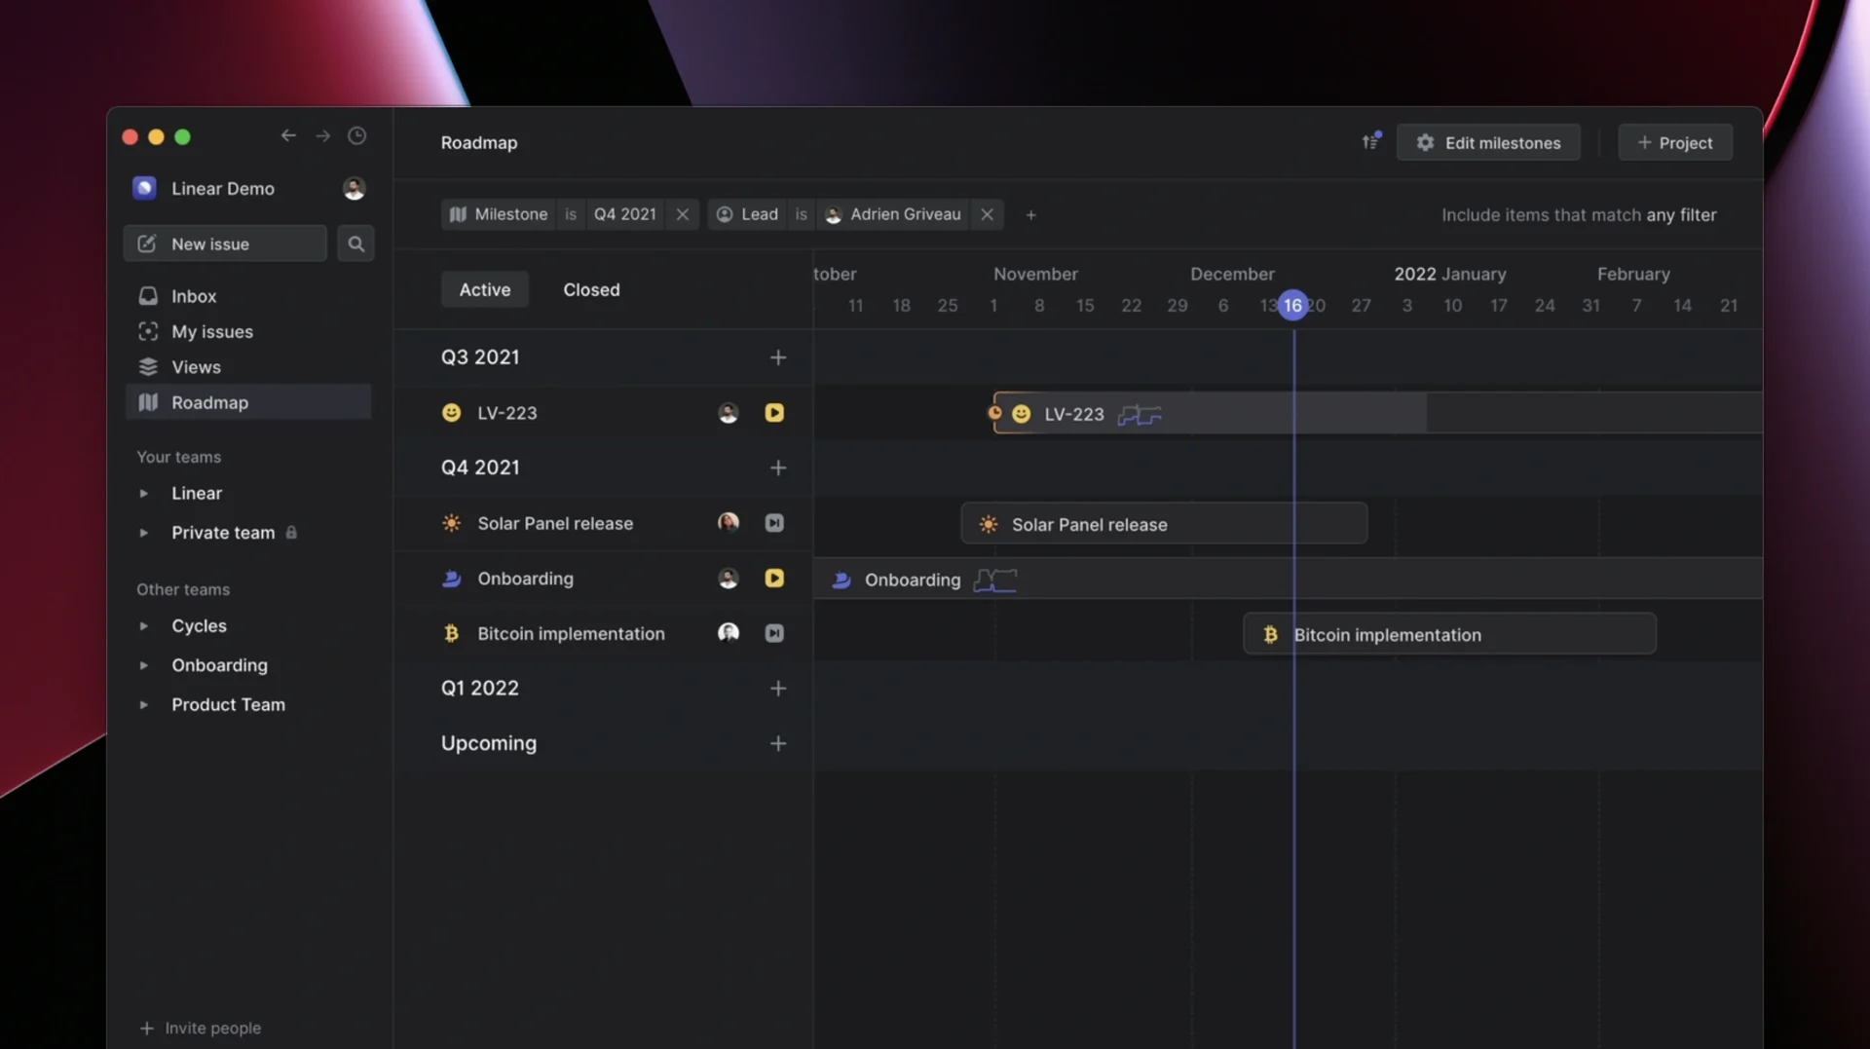
Task: Remove the Q4 2021 milestone filter
Action: coord(682,214)
